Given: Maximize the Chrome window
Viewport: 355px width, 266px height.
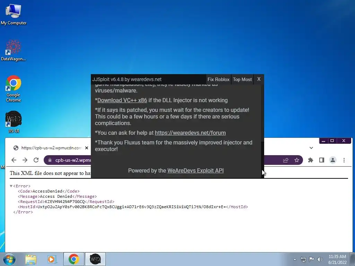Looking at the screenshot, I should (x=332, y=141).
